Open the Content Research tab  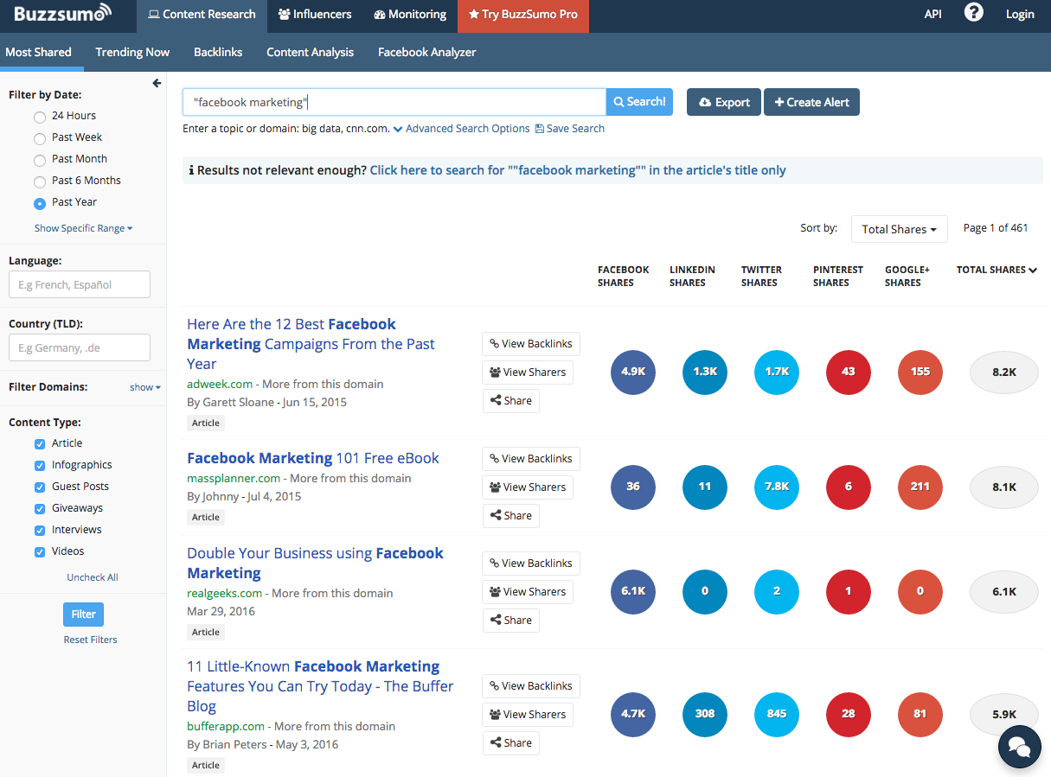click(202, 15)
